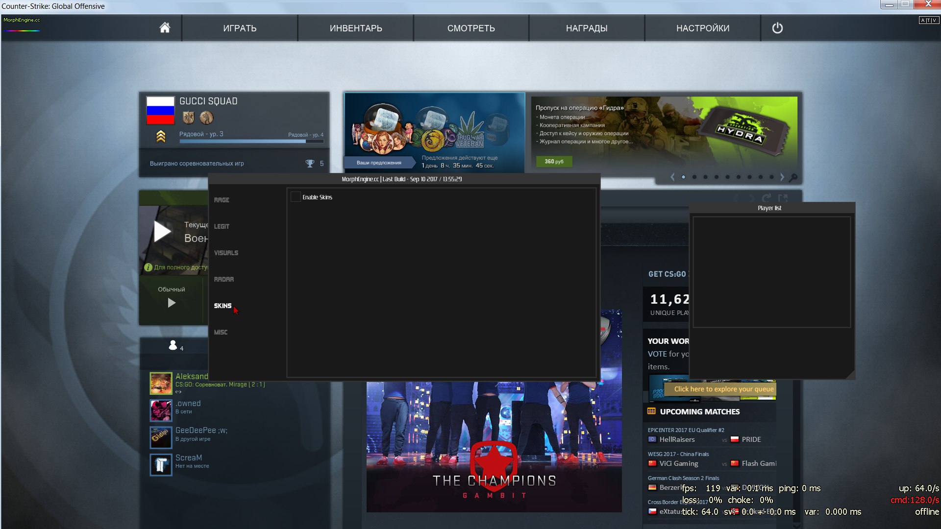Click the ScreaM friend name

click(189, 457)
